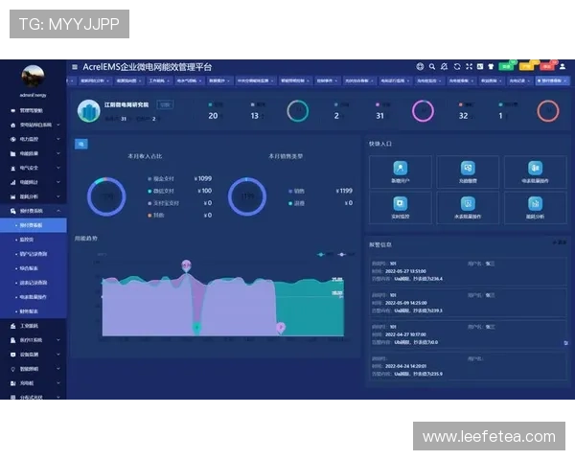The image size is (575, 460).
Task: Open 能耗分析 quick entry tile
Action: click(534, 208)
